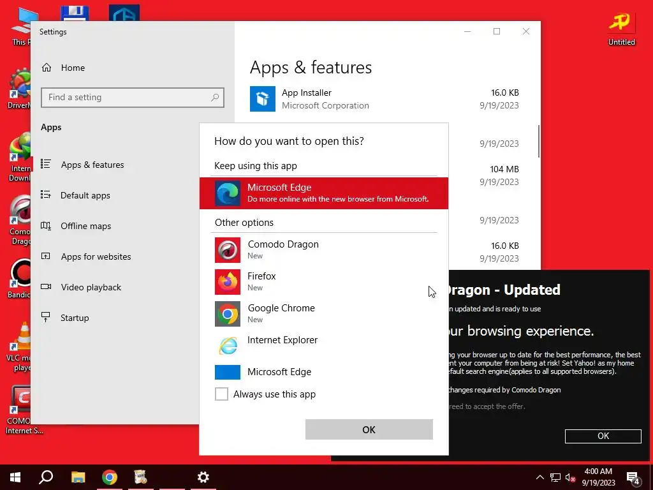Tick Always use this app checkbox
This screenshot has height=490, width=653.
point(221,394)
